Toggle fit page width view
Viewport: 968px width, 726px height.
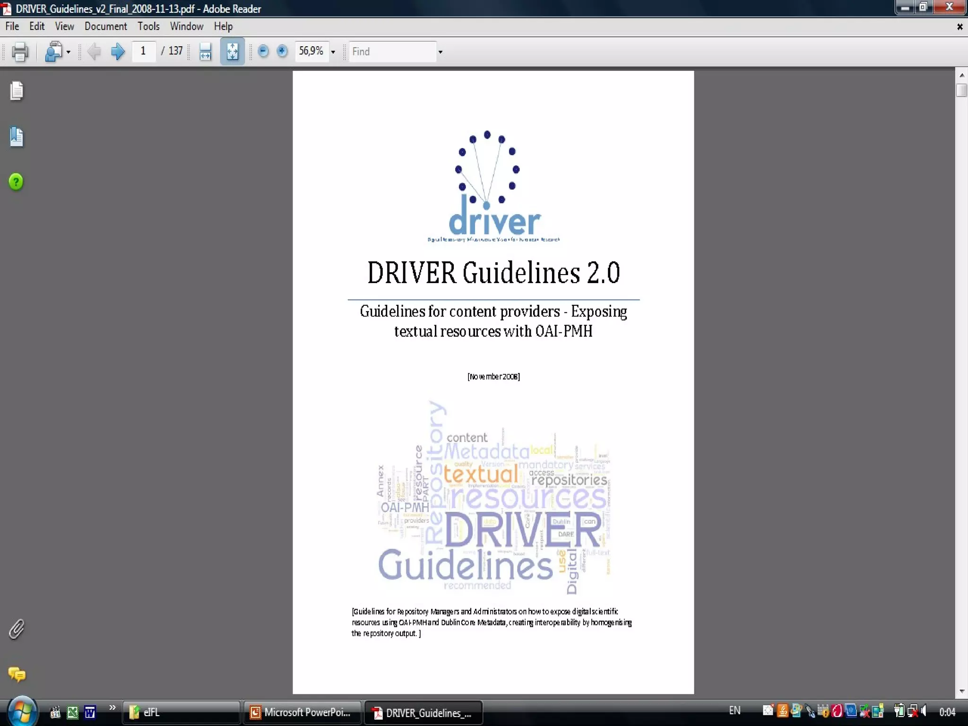click(x=205, y=52)
